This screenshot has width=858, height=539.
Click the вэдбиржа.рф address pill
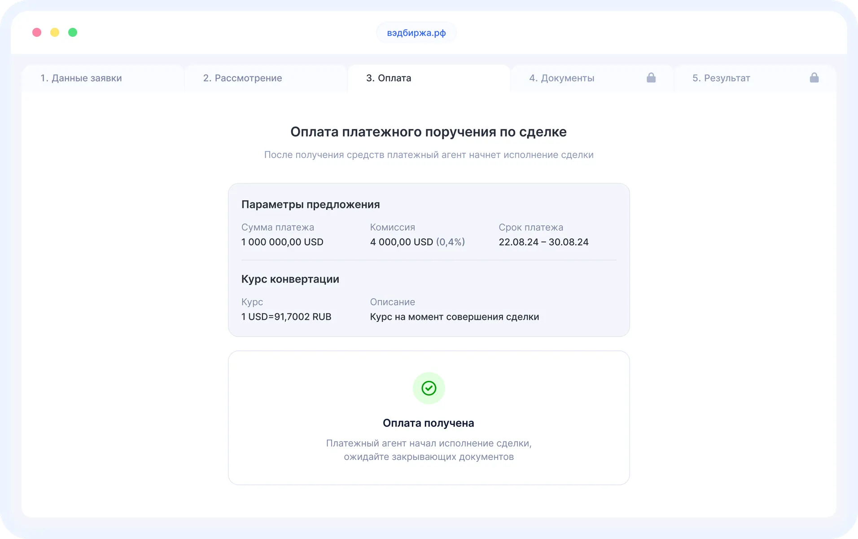point(416,32)
